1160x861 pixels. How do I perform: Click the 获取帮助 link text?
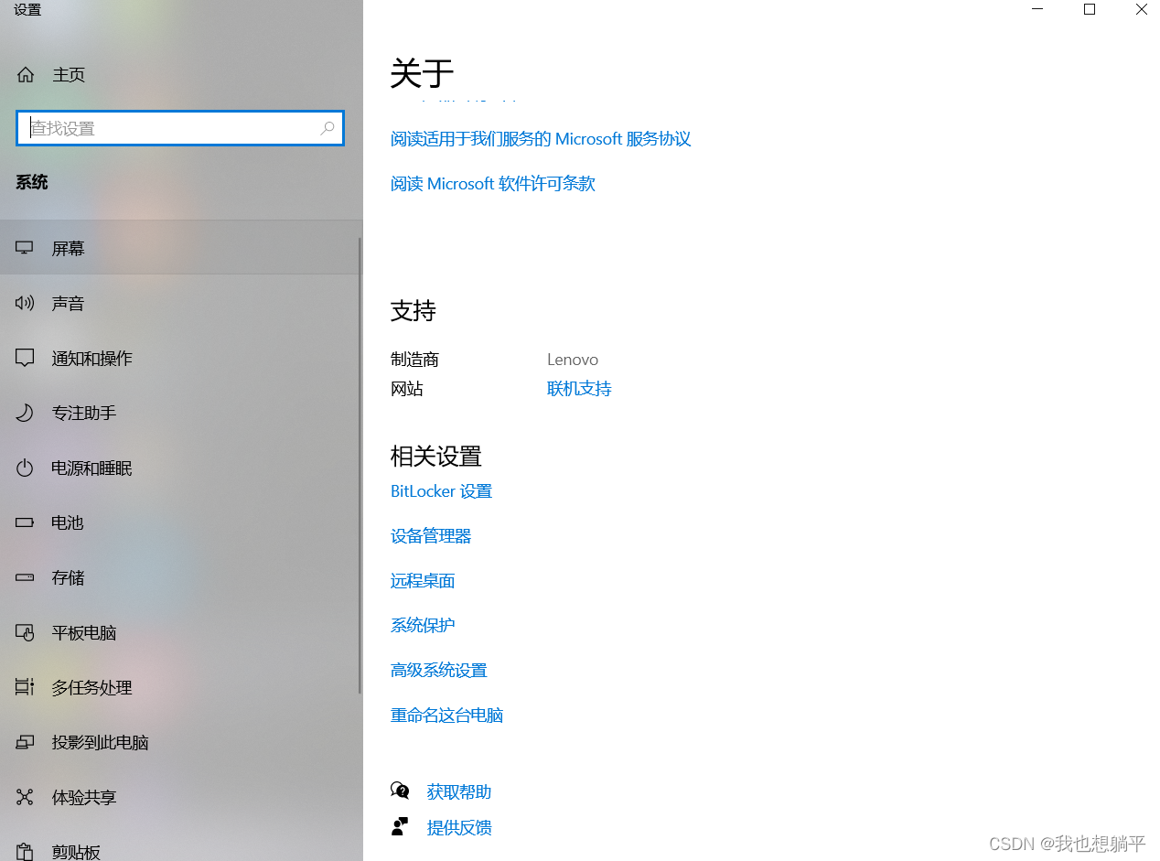459,792
